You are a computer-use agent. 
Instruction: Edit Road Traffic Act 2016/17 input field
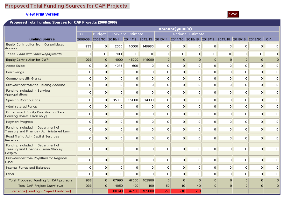tap(209, 138)
